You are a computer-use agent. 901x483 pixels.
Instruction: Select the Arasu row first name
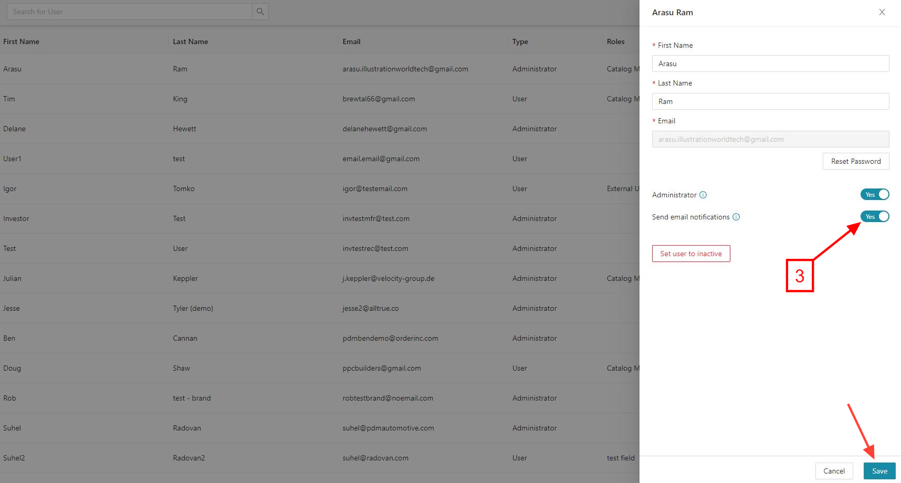click(x=12, y=69)
